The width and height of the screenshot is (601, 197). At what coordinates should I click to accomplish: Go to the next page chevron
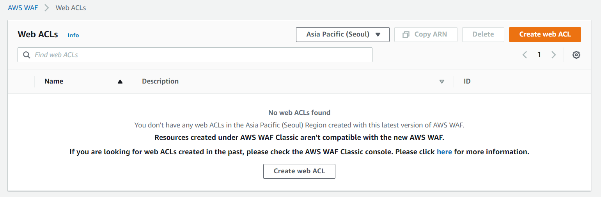click(x=553, y=55)
